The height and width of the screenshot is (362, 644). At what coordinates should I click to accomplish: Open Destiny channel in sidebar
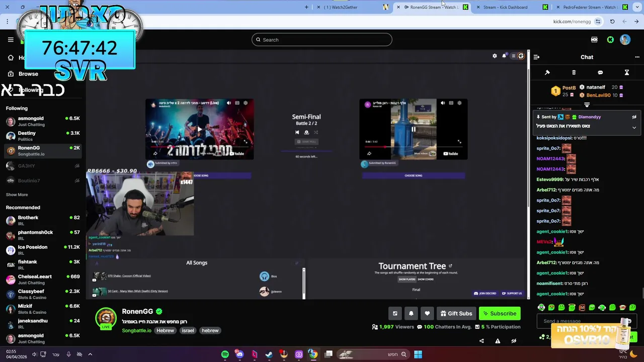[x=43, y=136]
